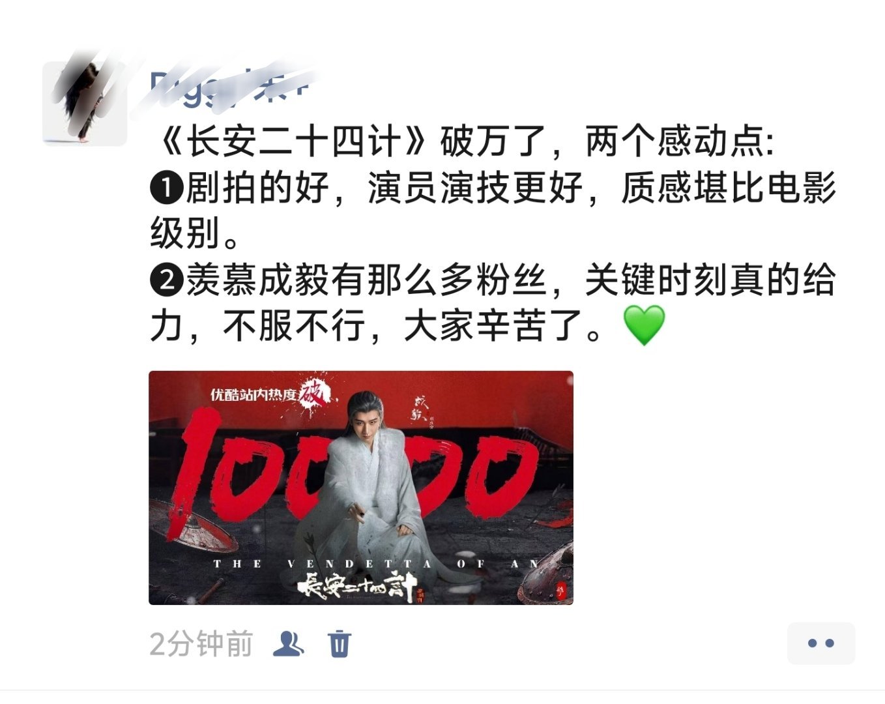
Task: Tap the ❷ bullet marker
Action: coord(167,280)
